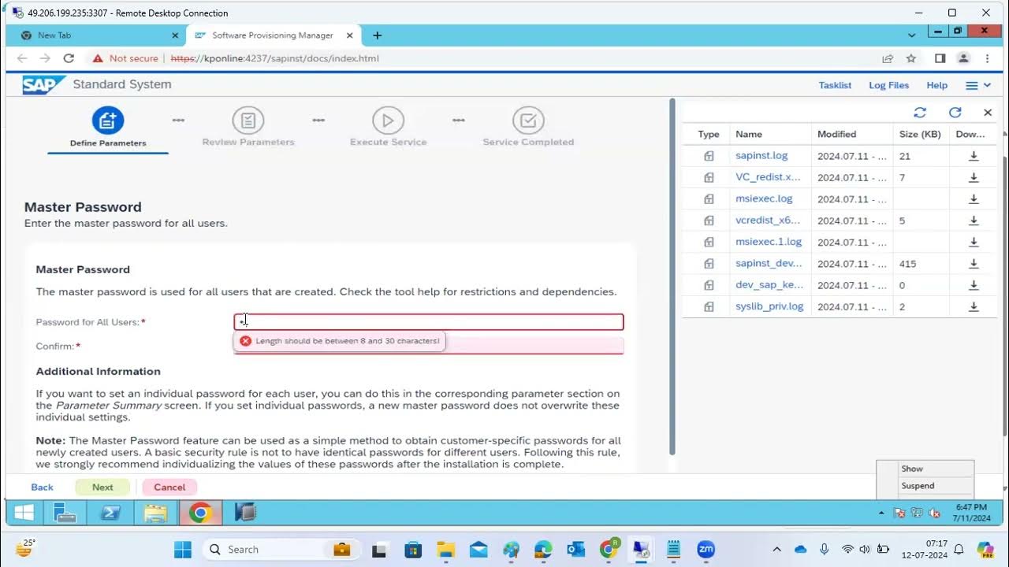Open the sapinst.log link
The height and width of the screenshot is (567, 1009).
[761, 156]
